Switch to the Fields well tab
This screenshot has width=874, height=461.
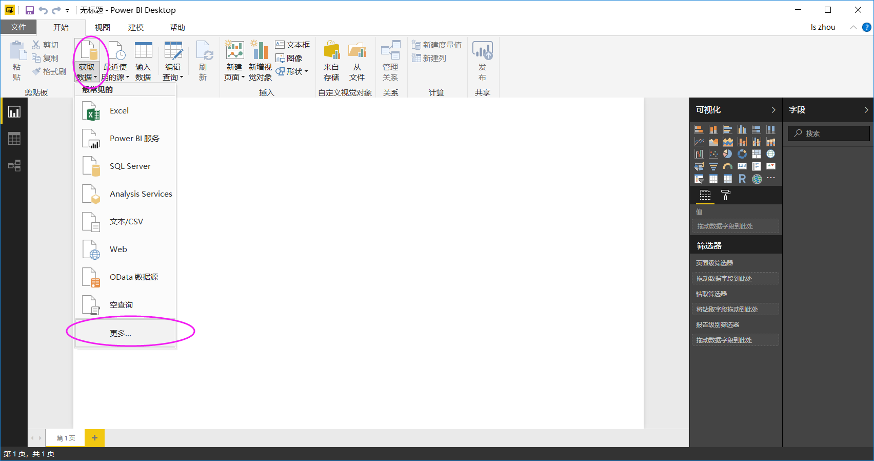click(x=705, y=195)
